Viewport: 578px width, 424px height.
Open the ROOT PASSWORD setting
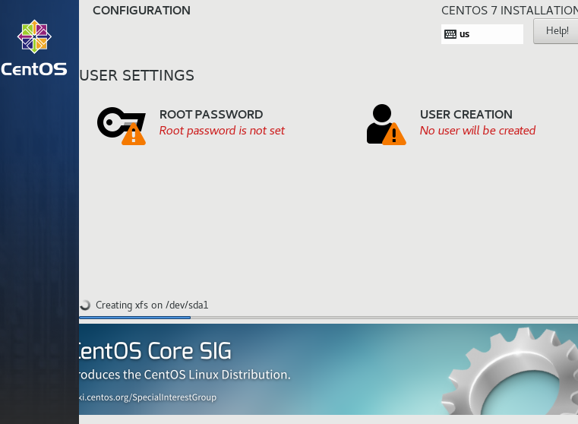click(x=191, y=125)
